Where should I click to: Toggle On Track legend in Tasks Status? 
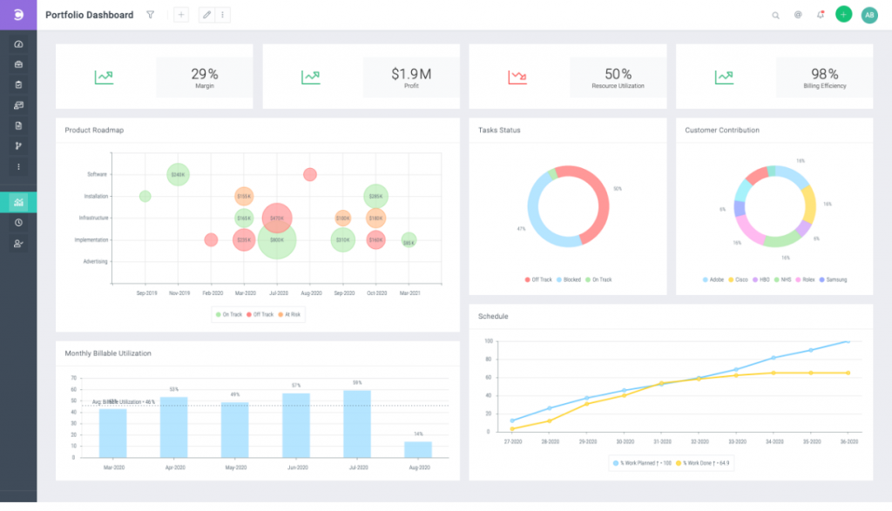pyautogui.click(x=598, y=279)
